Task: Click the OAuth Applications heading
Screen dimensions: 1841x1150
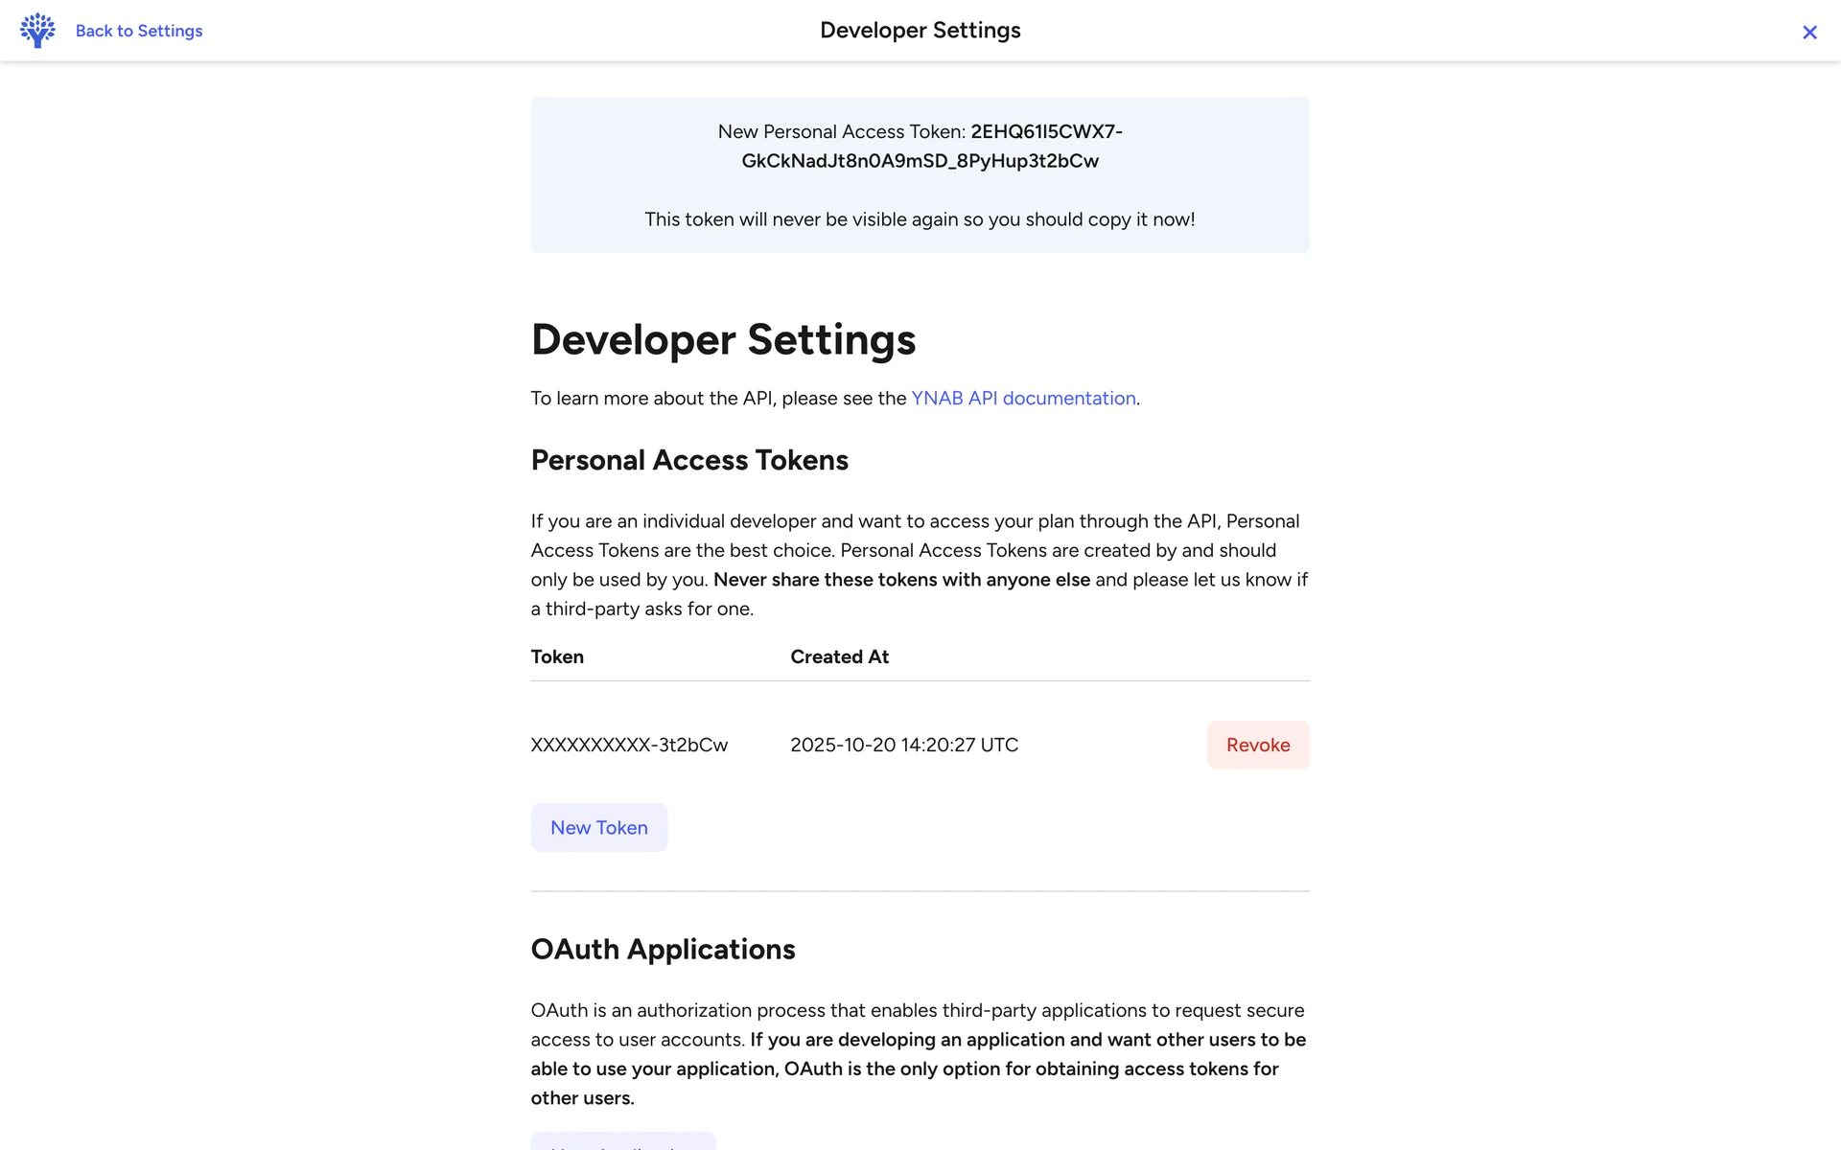Action: point(663,949)
